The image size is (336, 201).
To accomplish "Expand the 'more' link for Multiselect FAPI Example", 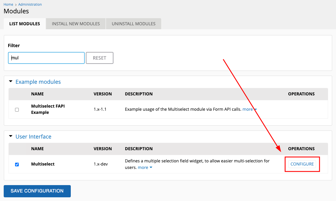I will click(x=248, y=109).
